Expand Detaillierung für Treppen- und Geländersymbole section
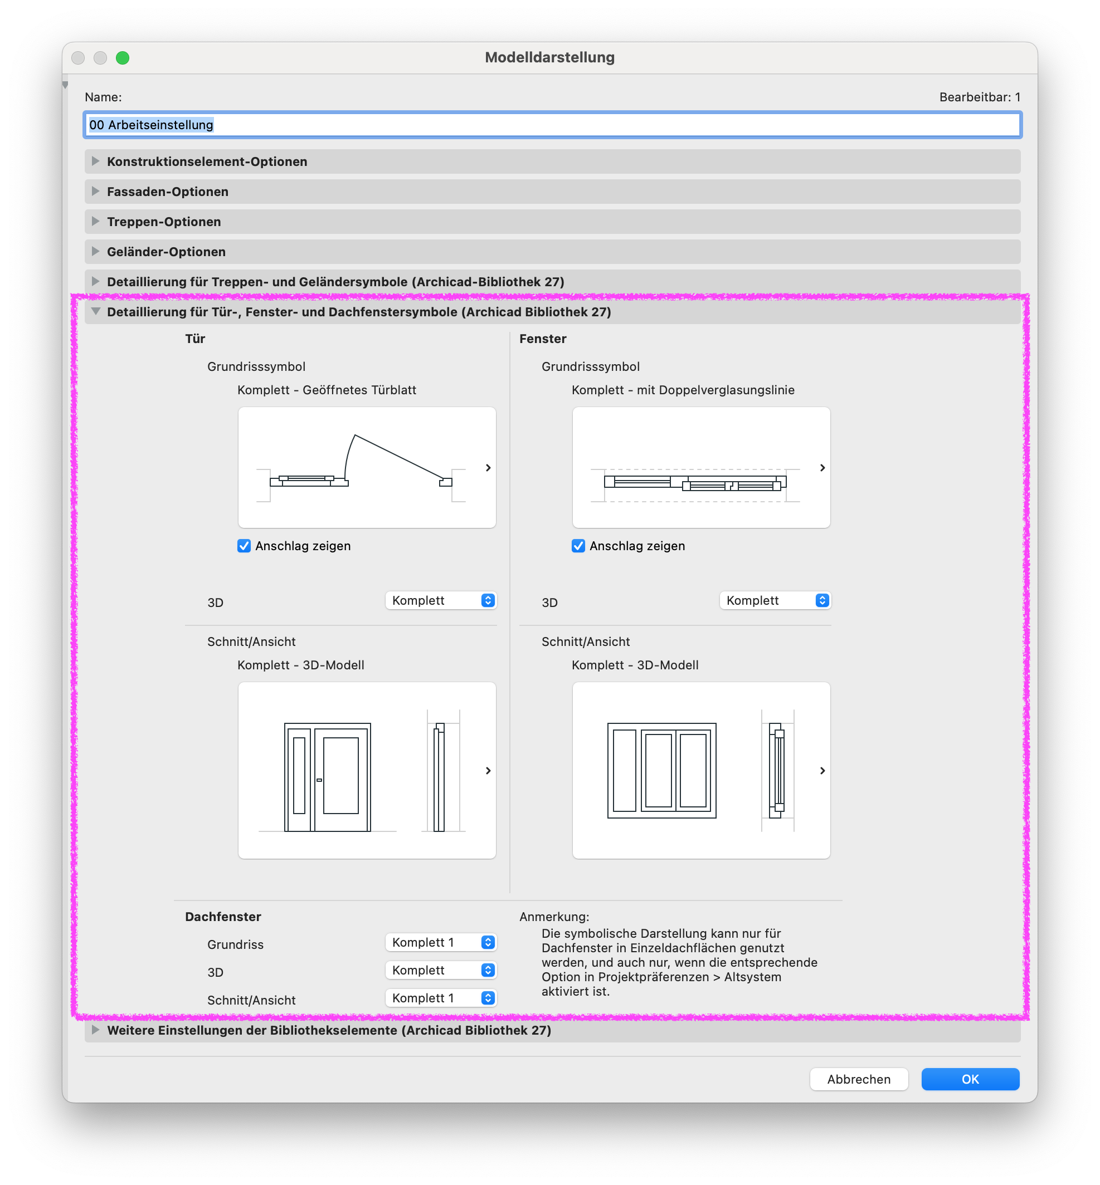Screen dimensions: 1100x1185 pyautogui.click(x=552, y=282)
